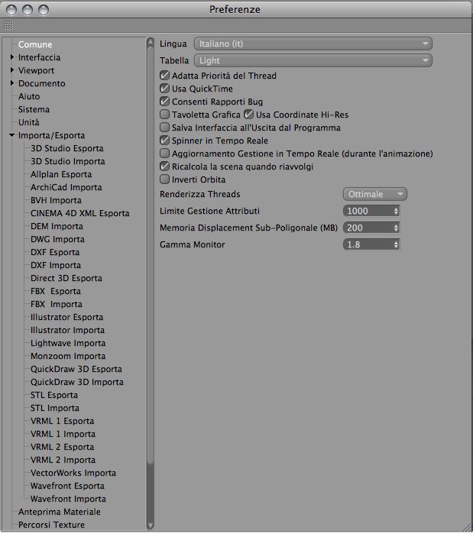Select 3D Studio Esporta entry
This screenshot has height=533, width=473.
(67, 148)
